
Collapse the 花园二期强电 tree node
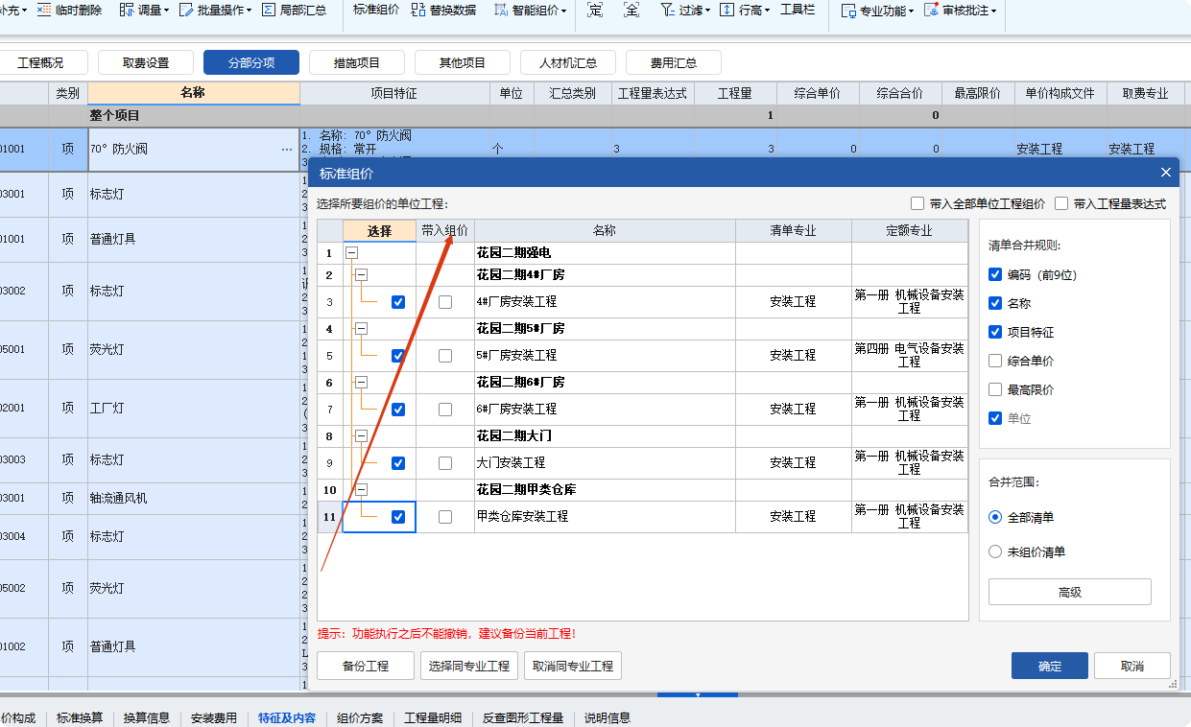coord(350,253)
